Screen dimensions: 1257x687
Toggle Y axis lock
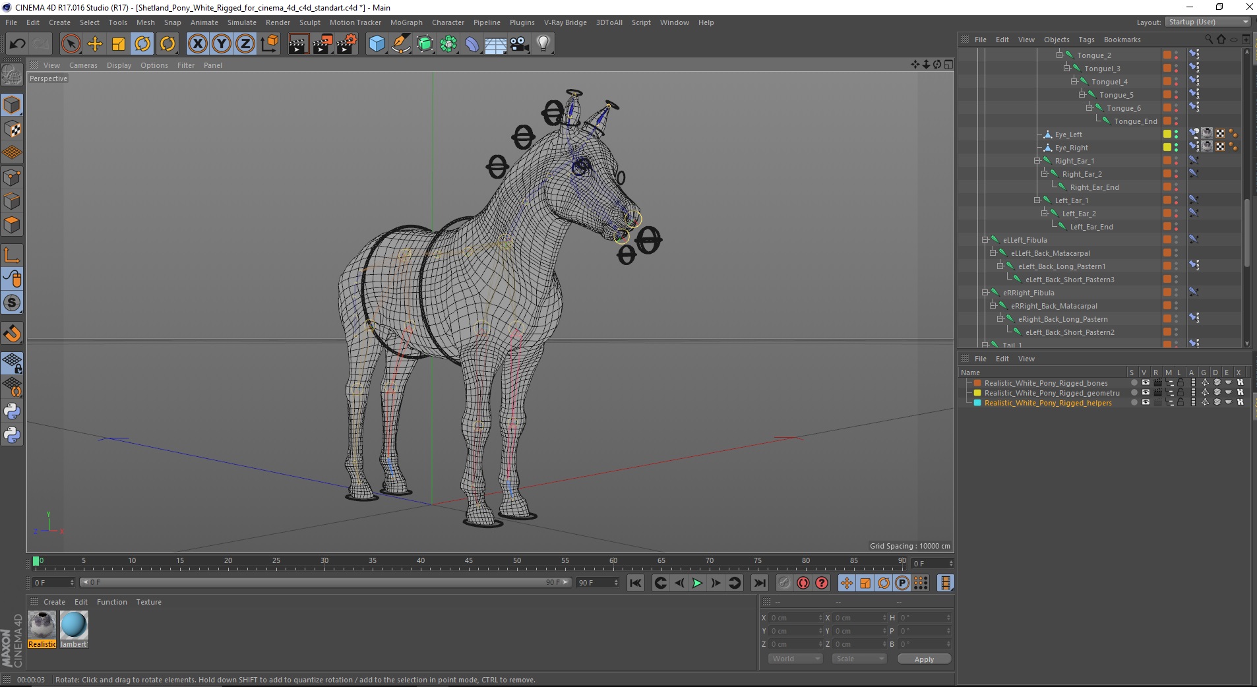point(222,44)
